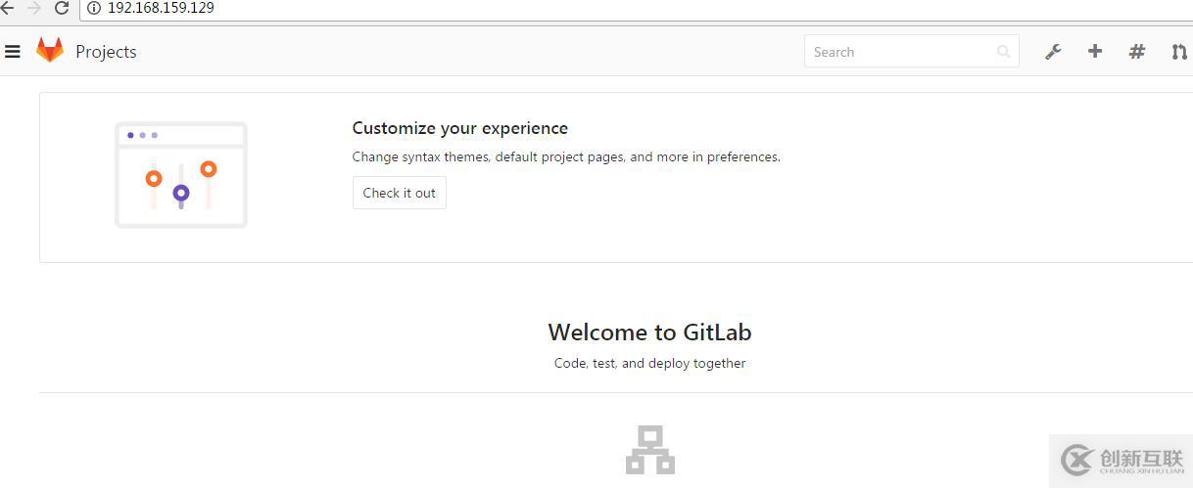Open the hamburger navigation menu
Image resolution: width=1193 pixels, height=488 pixels.
(13, 52)
